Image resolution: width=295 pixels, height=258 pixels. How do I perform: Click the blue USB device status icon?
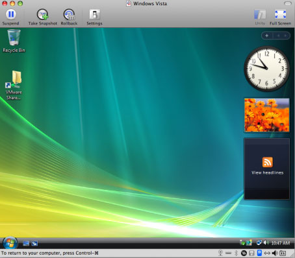259,253
